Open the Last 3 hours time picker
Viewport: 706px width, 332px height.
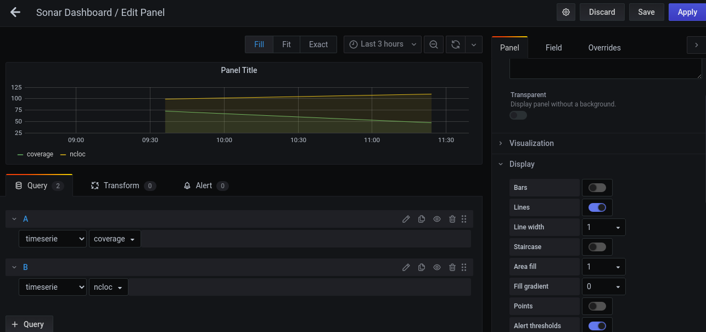pyautogui.click(x=383, y=44)
